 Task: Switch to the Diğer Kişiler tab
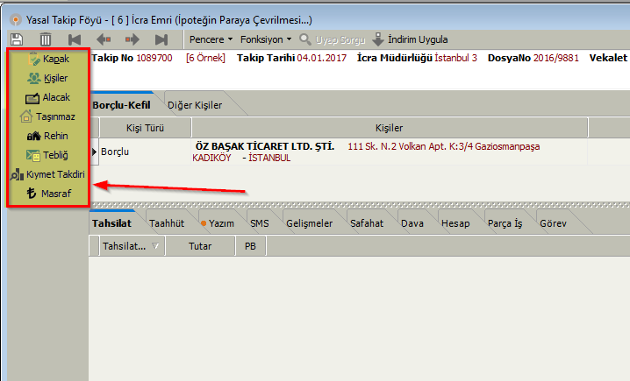[196, 105]
